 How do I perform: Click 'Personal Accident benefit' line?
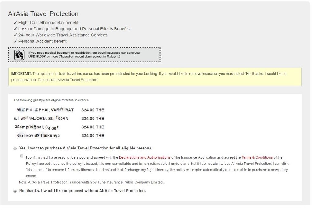click(x=42, y=41)
